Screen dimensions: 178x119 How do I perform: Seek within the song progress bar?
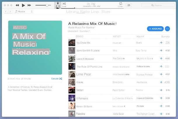(x=92, y=8)
